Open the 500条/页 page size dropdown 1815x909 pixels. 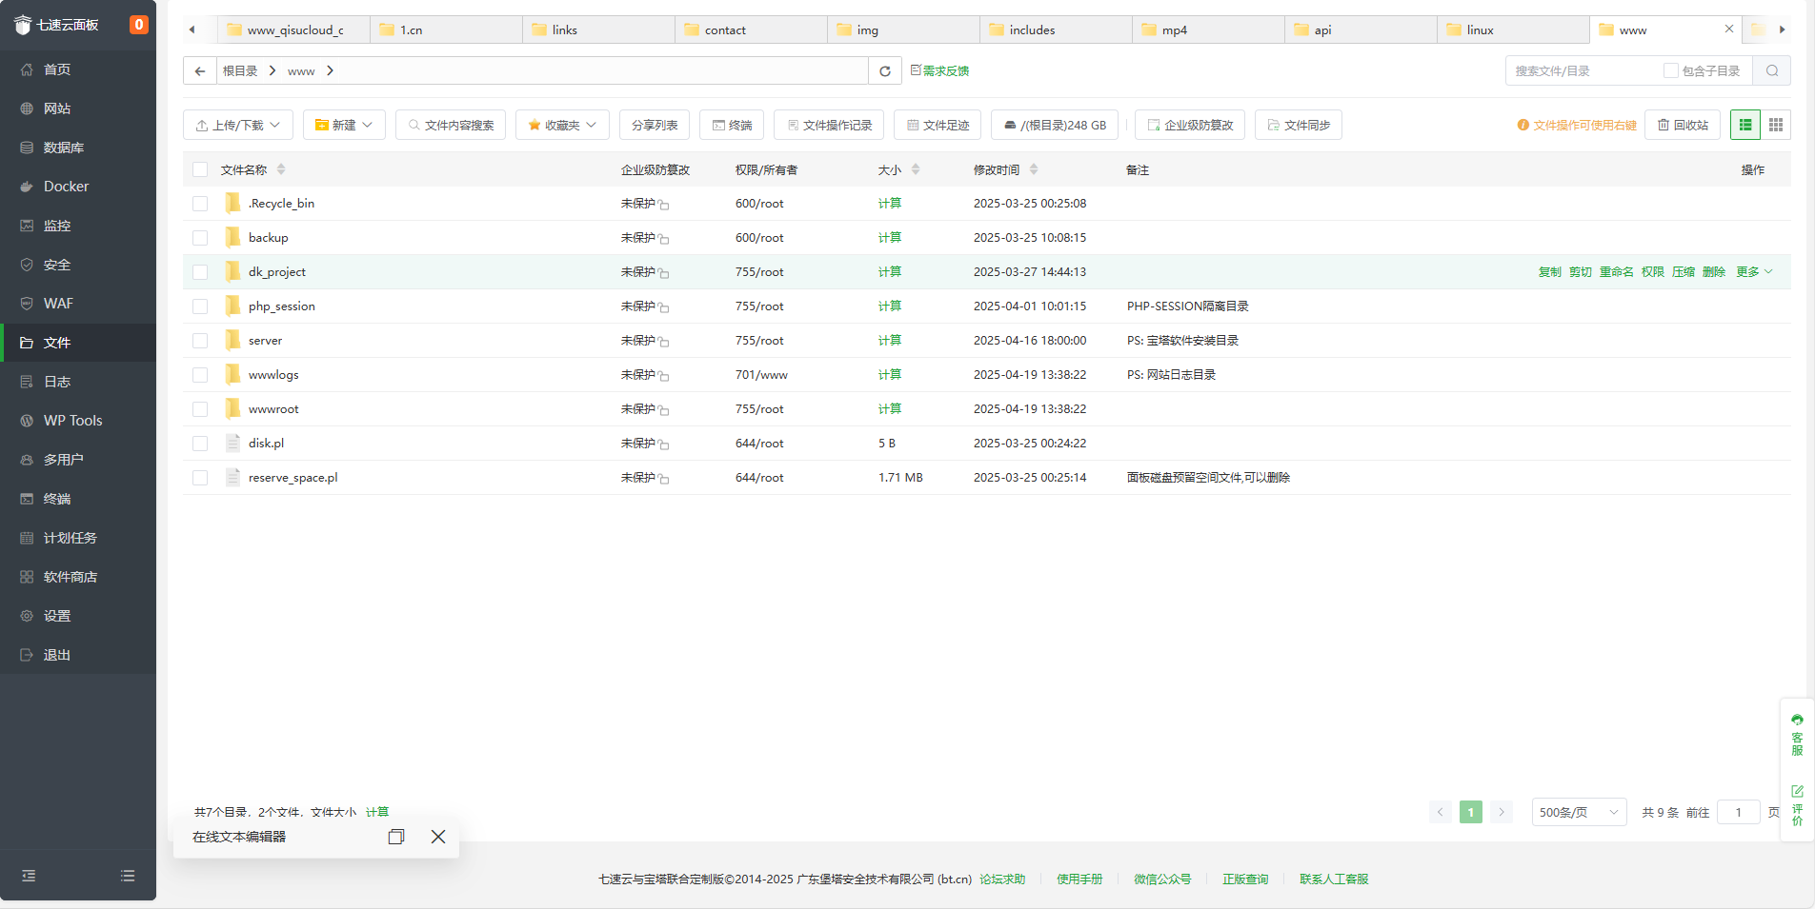point(1579,812)
